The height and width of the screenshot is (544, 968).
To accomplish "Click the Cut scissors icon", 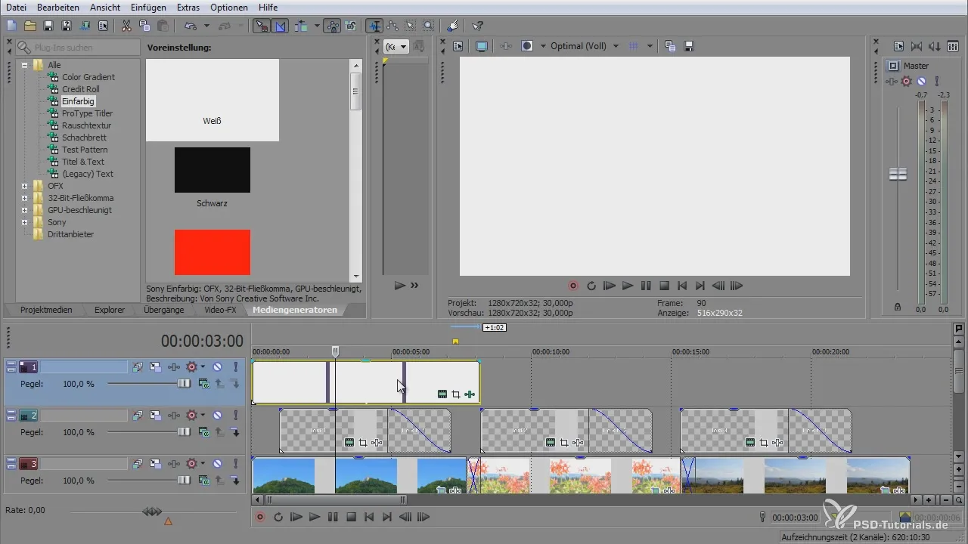I will point(126,26).
